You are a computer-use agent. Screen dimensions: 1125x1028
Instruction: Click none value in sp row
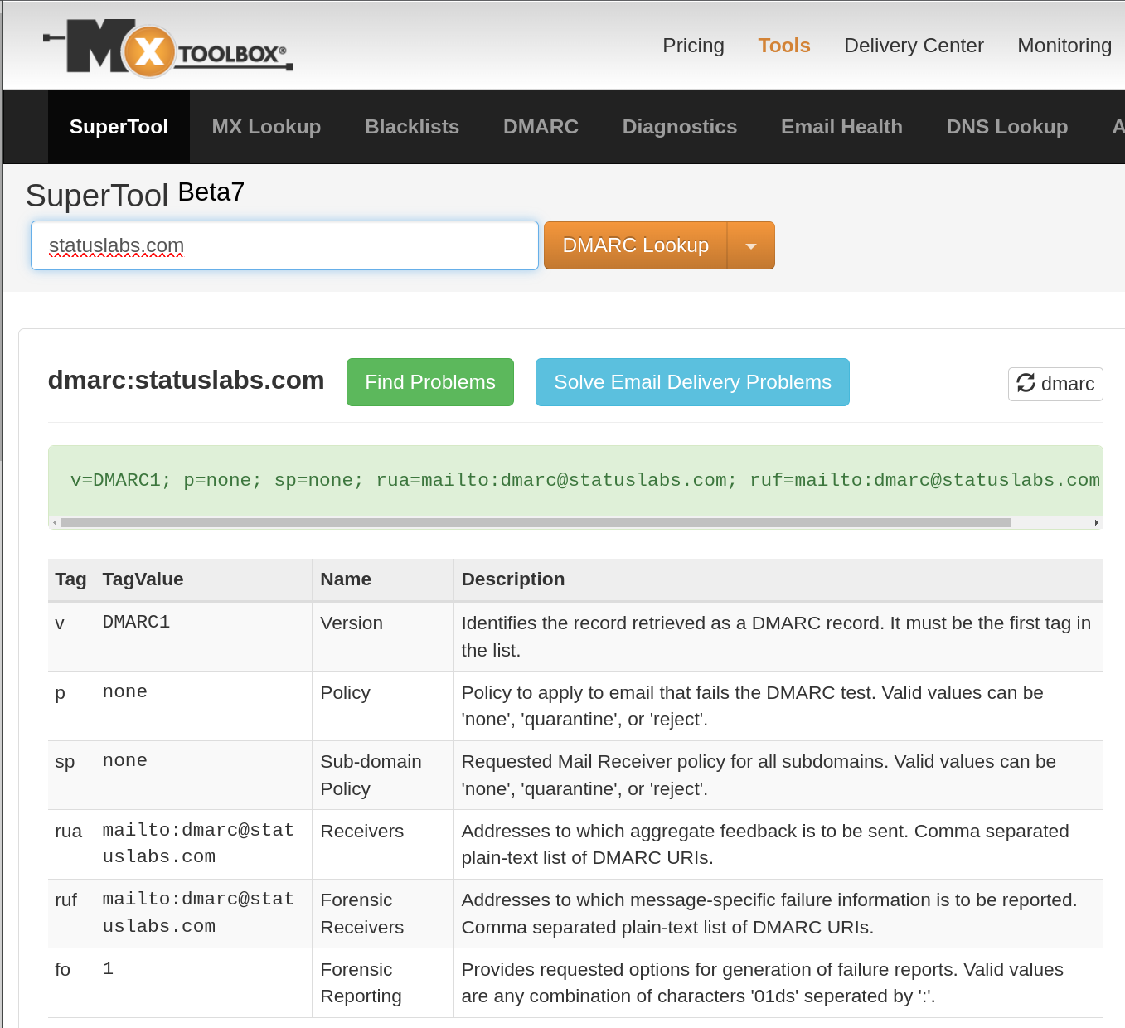pyautogui.click(x=203, y=775)
